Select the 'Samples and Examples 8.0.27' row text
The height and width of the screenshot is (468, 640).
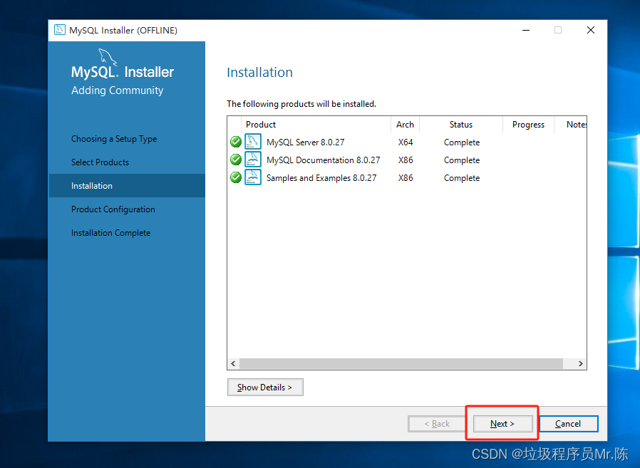pos(321,178)
